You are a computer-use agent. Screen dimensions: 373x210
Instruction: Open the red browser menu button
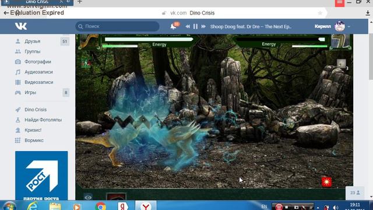(x=340, y=2)
